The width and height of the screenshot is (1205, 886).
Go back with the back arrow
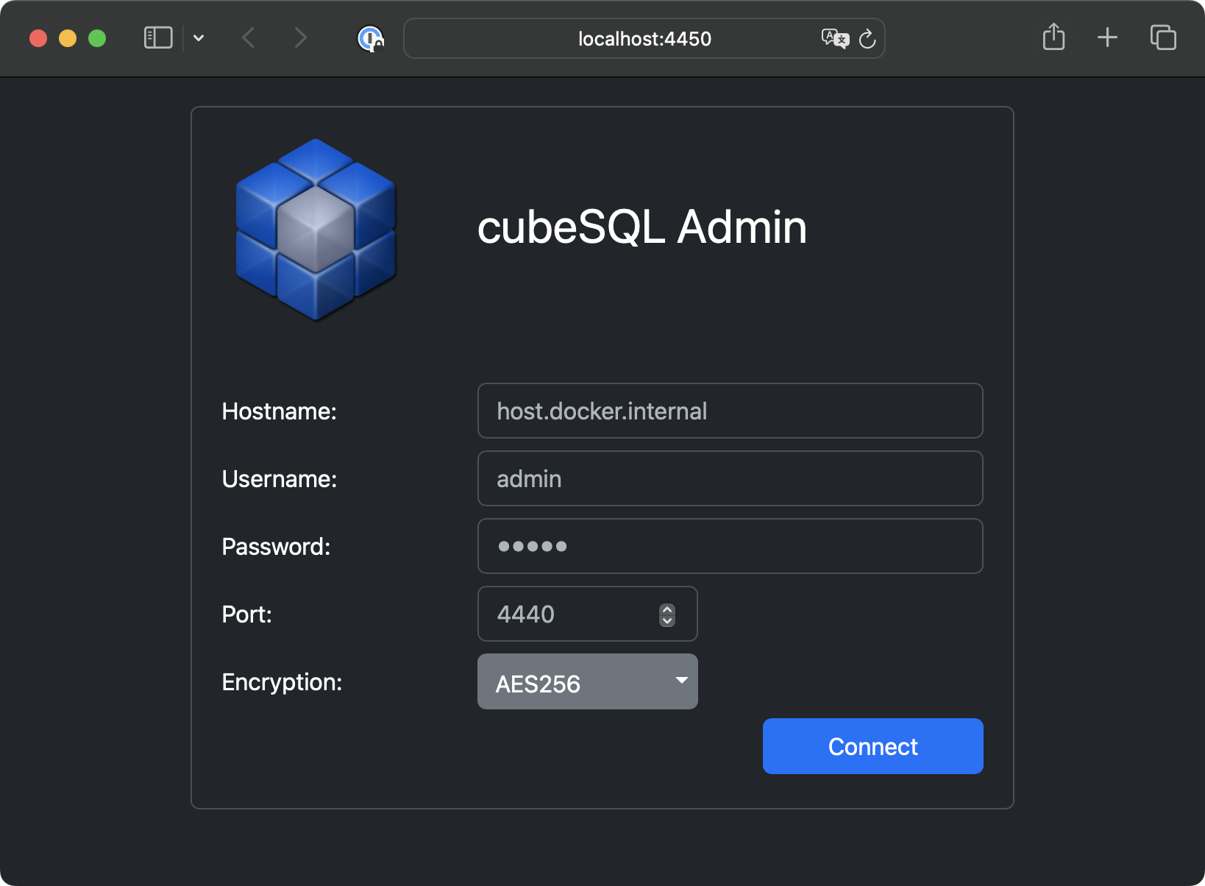249,38
